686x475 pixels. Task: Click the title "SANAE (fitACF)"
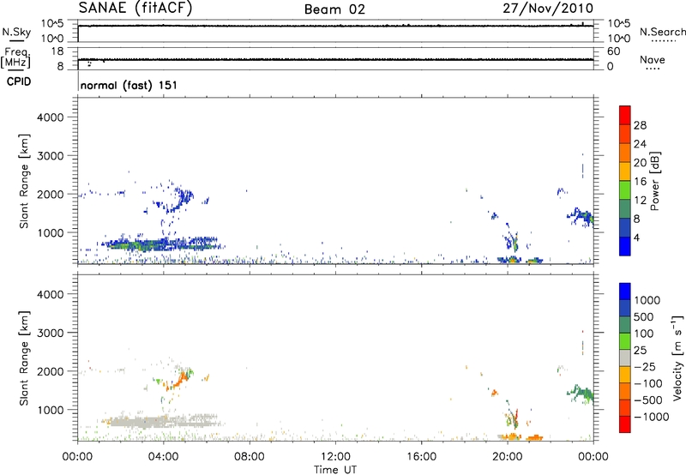click(x=135, y=8)
